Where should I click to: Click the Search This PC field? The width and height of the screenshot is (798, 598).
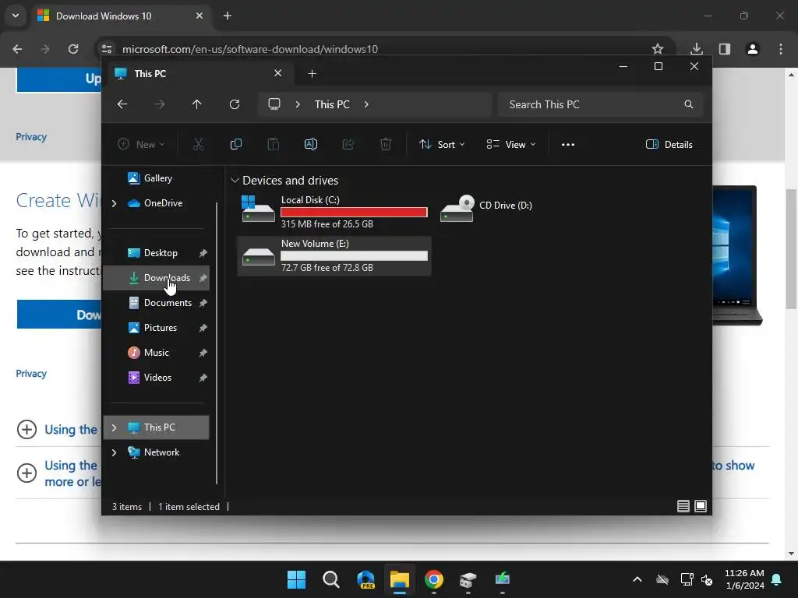point(601,104)
